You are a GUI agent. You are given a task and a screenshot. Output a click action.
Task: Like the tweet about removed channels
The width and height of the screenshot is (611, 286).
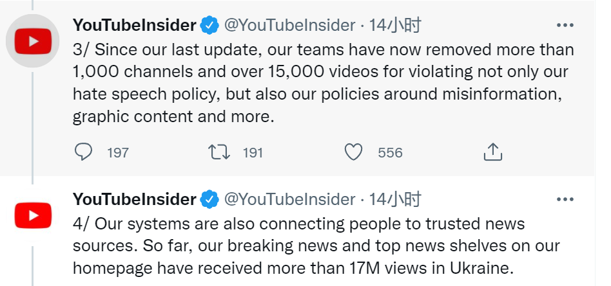pos(354,152)
